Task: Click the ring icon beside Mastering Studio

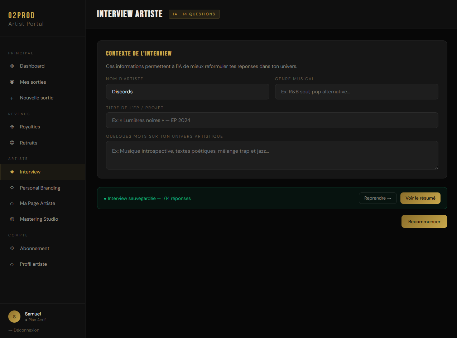Action: pos(12,219)
